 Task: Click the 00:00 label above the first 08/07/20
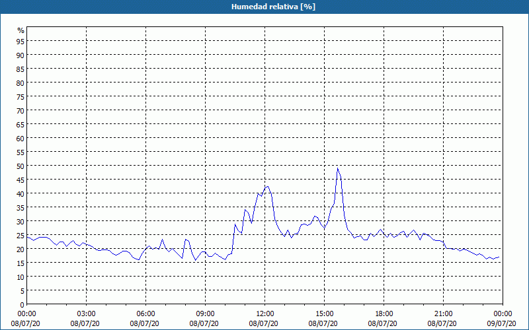27,314
